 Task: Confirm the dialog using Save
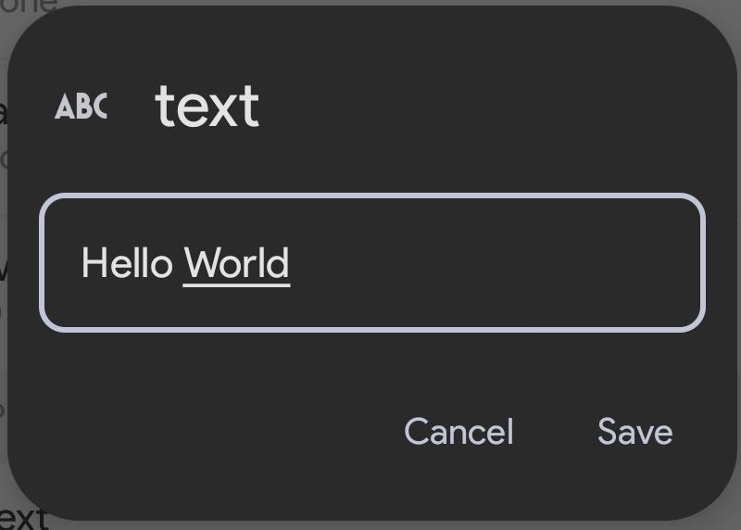coord(634,432)
